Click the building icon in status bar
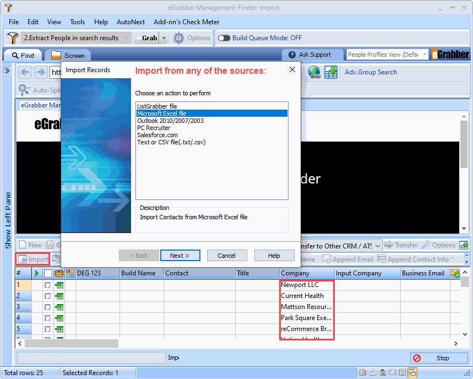The width and height of the screenshot is (473, 379). coord(363,372)
